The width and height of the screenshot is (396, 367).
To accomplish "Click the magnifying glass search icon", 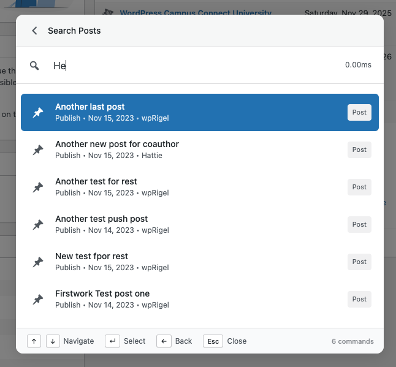I will pyautogui.click(x=35, y=66).
